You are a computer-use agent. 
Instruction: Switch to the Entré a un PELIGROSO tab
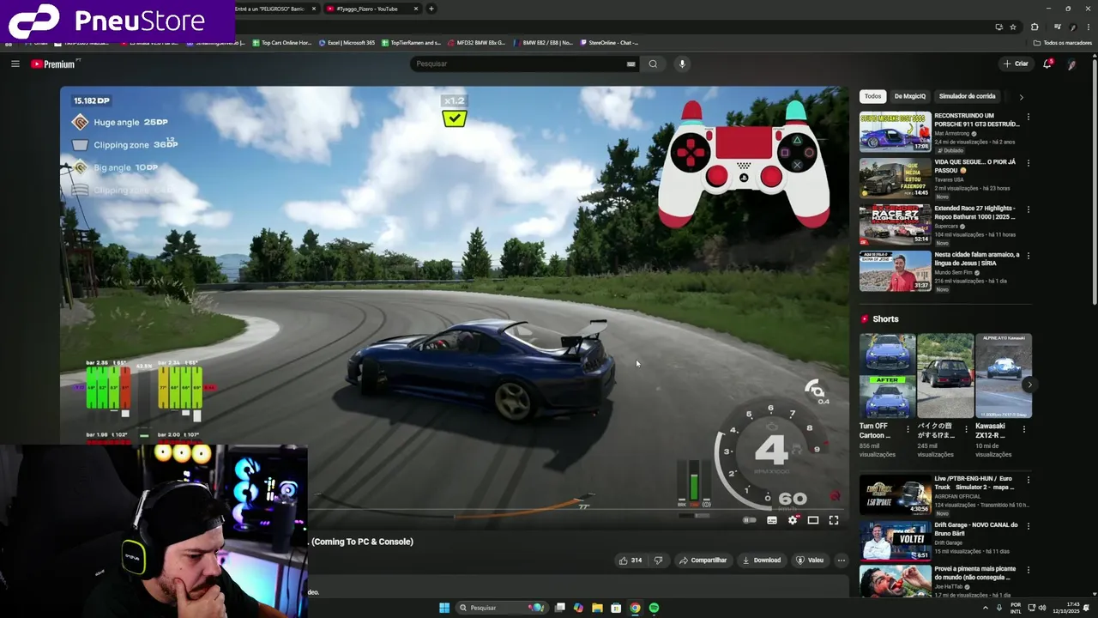pos(268,9)
